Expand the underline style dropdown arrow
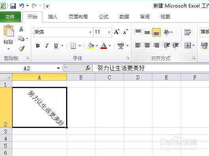Screen dimensions: 209x156 tap(63, 46)
